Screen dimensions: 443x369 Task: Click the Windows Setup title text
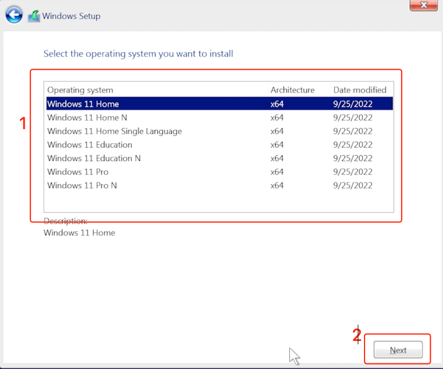[x=71, y=16]
